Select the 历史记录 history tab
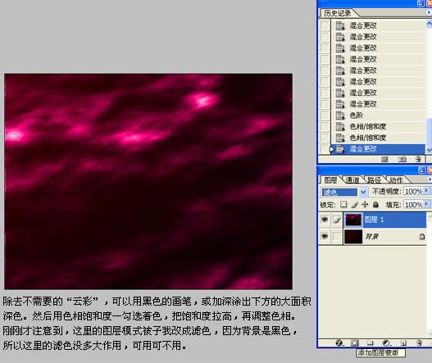Image resolution: width=432 pixels, height=363 pixels. click(337, 13)
